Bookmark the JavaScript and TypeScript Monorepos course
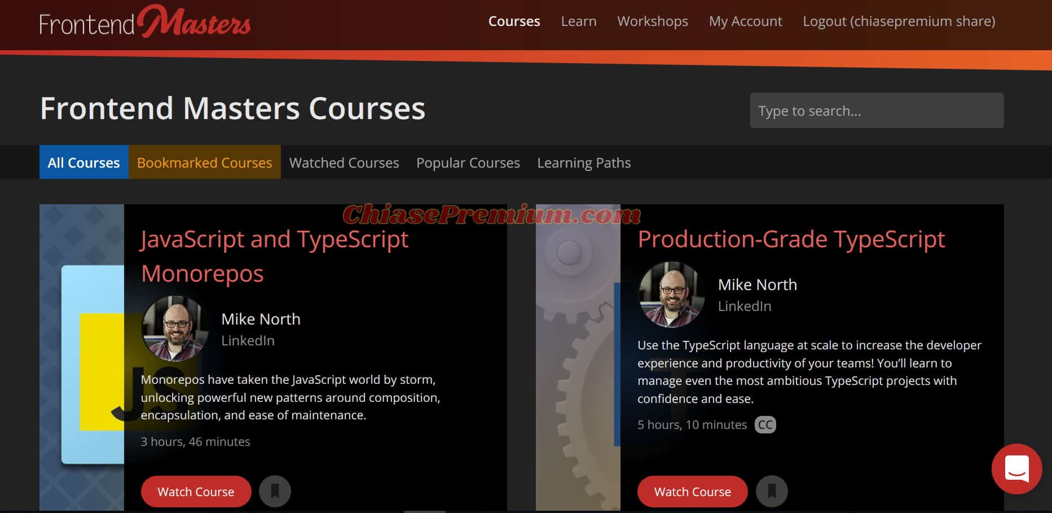Image resolution: width=1052 pixels, height=513 pixels. click(x=275, y=491)
